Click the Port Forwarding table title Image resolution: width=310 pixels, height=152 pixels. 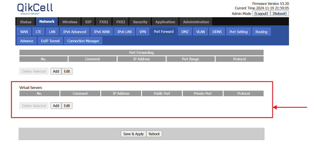pyautogui.click(x=141, y=52)
